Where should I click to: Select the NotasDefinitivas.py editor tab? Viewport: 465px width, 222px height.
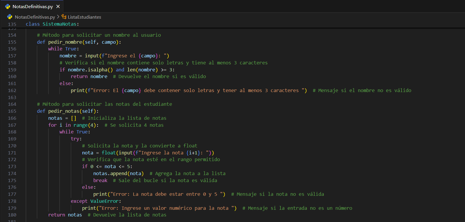click(32, 6)
